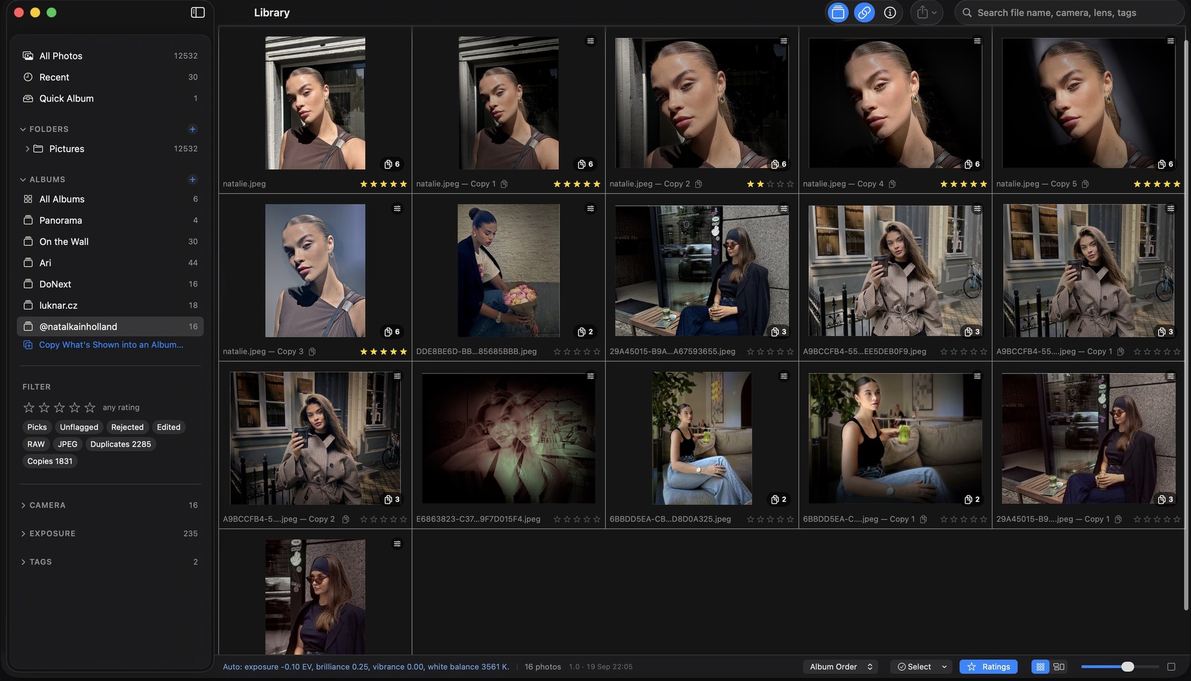Toggle the Copies 1831 filter
This screenshot has height=681, width=1191.
tap(50, 462)
